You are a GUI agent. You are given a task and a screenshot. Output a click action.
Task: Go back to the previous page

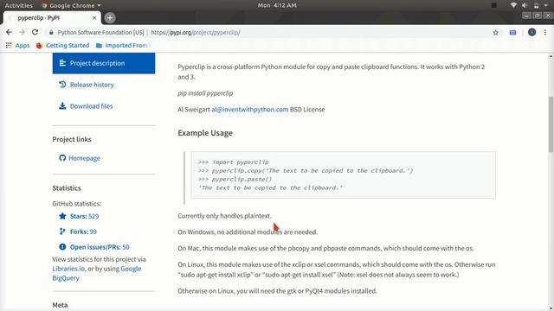pyautogui.click(x=9, y=32)
